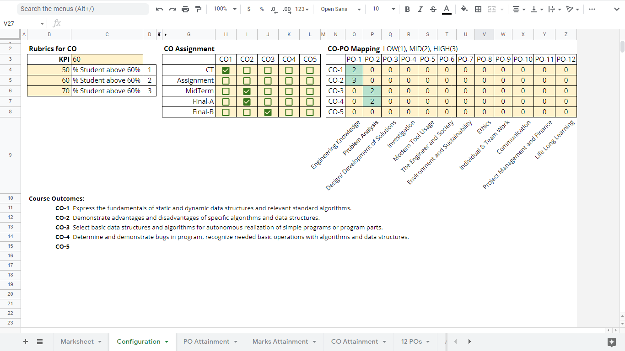Viewport: 625px width, 351px height.
Task: Click the Explore button in corner
Action: tap(611, 342)
